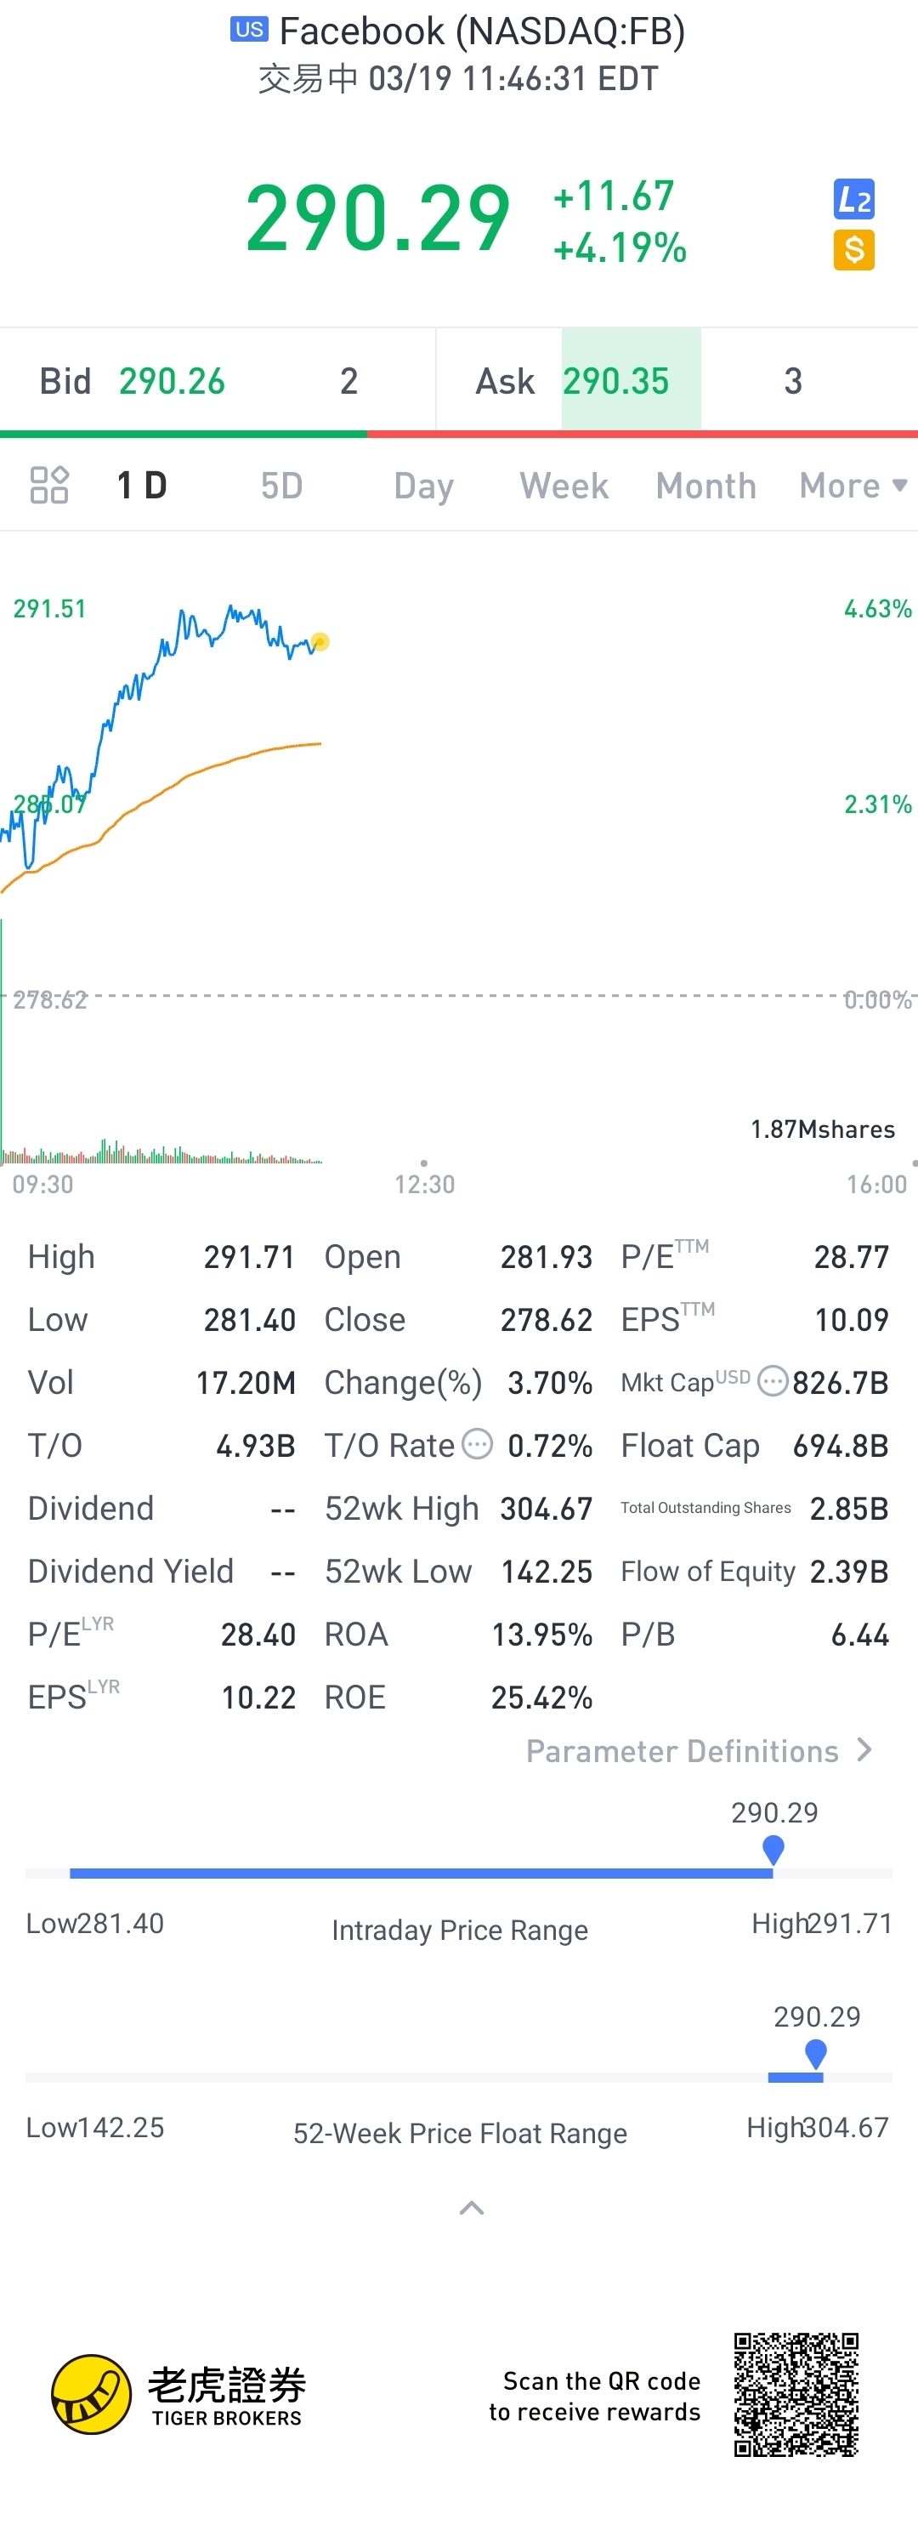Switch to the 5D chart tab
Viewport: 918px width, 2542px height.
(281, 486)
